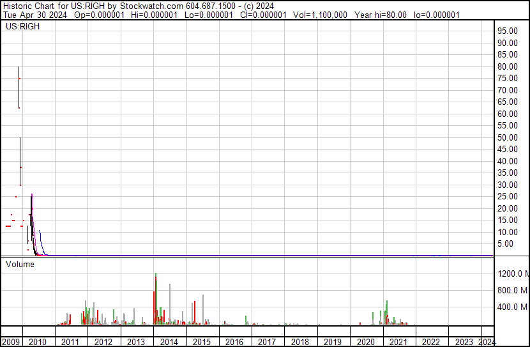The width and height of the screenshot is (530, 347).
Task: Click the 80.00 price axis value
Action: [x=508, y=66]
